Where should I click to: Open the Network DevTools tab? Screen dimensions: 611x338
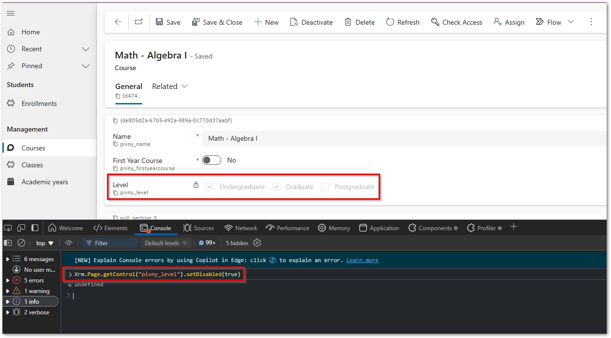pos(241,228)
